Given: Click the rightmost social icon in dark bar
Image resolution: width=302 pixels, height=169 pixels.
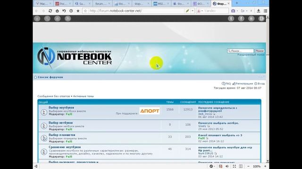Looking at the screenshot, I should pyautogui.click(x=261, y=19).
